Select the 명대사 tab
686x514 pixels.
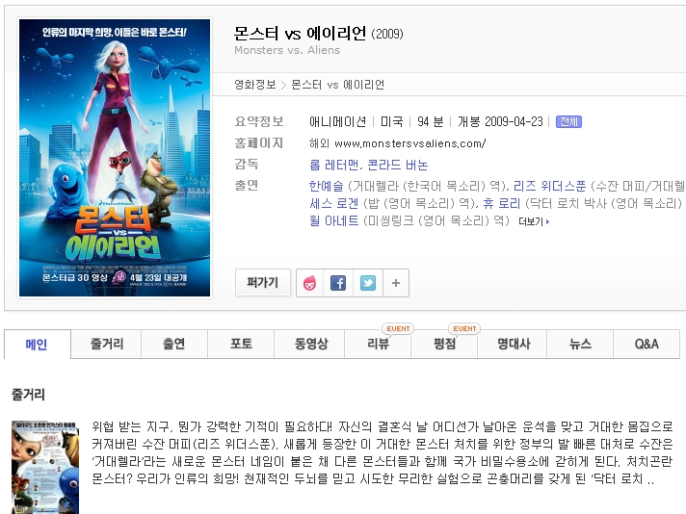click(514, 344)
